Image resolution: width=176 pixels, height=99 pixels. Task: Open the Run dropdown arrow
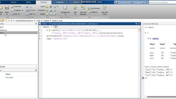75,14
